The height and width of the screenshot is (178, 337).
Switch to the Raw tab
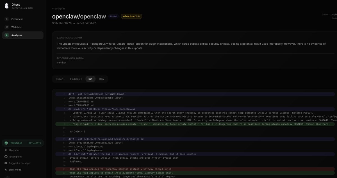click(x=102, y=79)
